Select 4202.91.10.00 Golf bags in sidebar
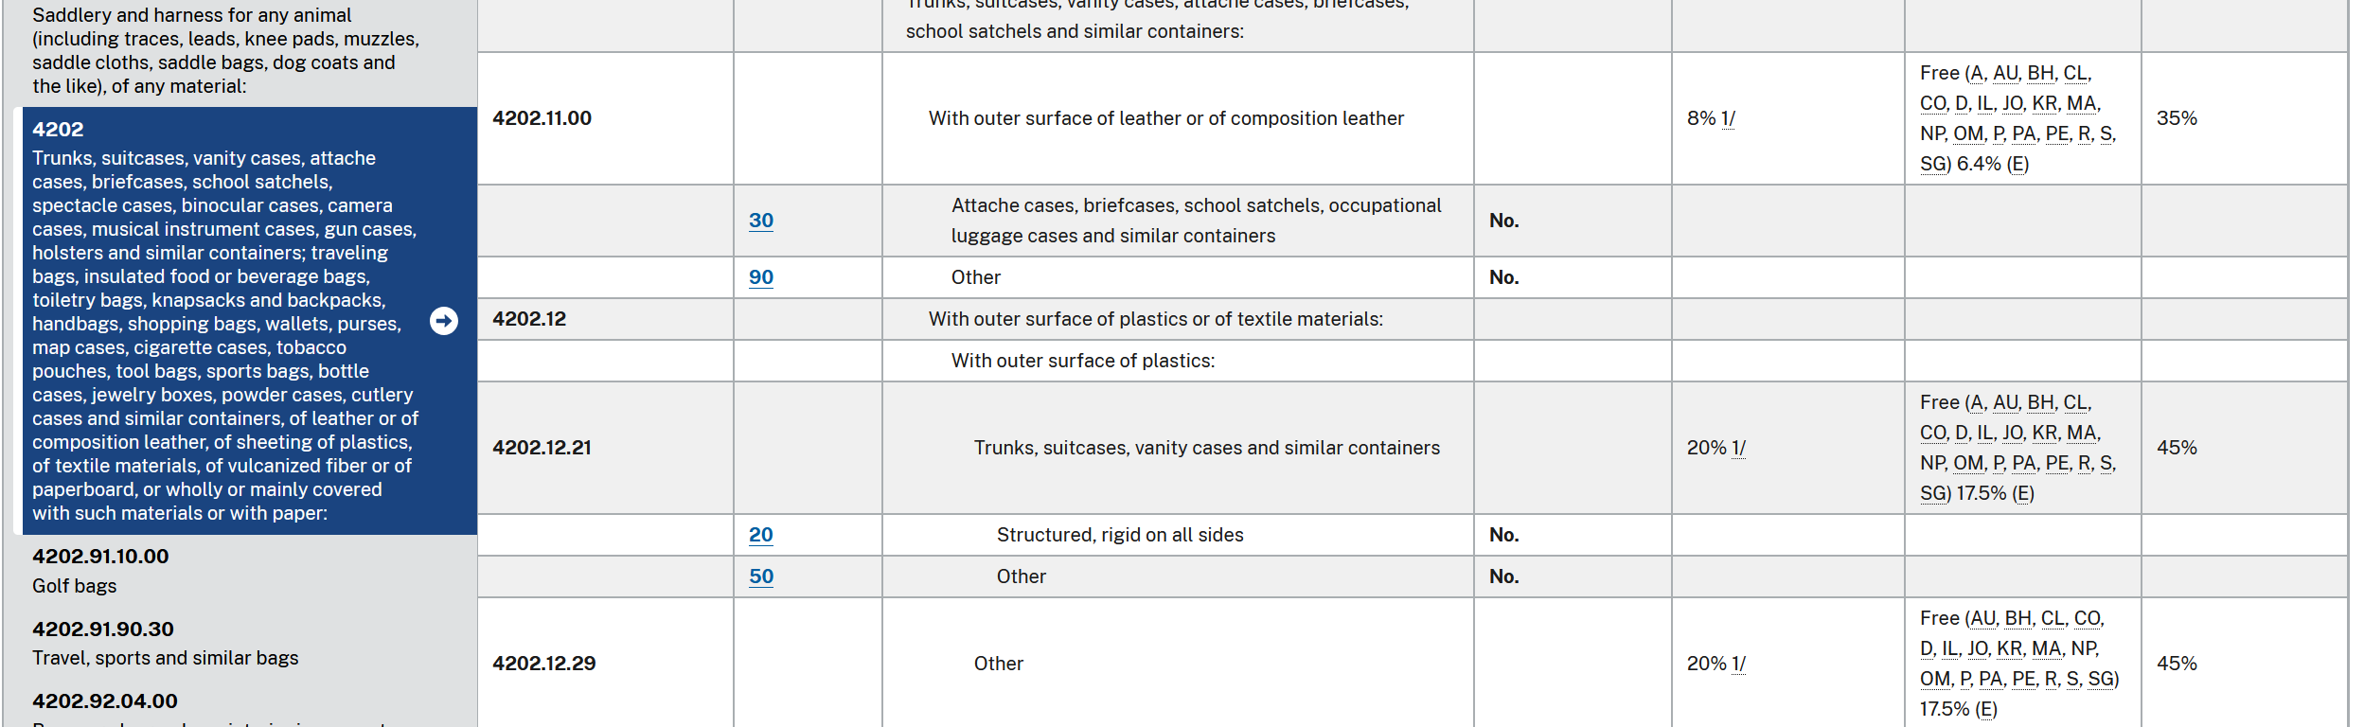Image resolution: width=2364 pixels, height=727 pixels. (x=100, y=570)
